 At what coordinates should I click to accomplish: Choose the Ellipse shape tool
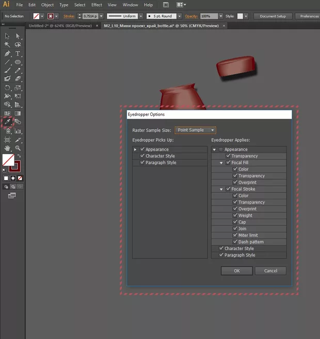[18, 62]
